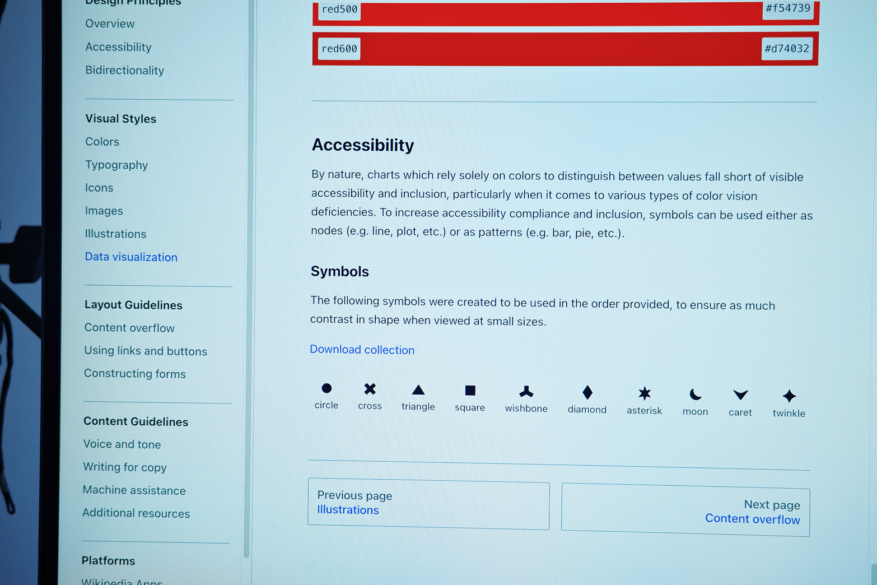The image size is (877, 585).
Task: Click the red600 color swatch bar
Action: (566, 49)
